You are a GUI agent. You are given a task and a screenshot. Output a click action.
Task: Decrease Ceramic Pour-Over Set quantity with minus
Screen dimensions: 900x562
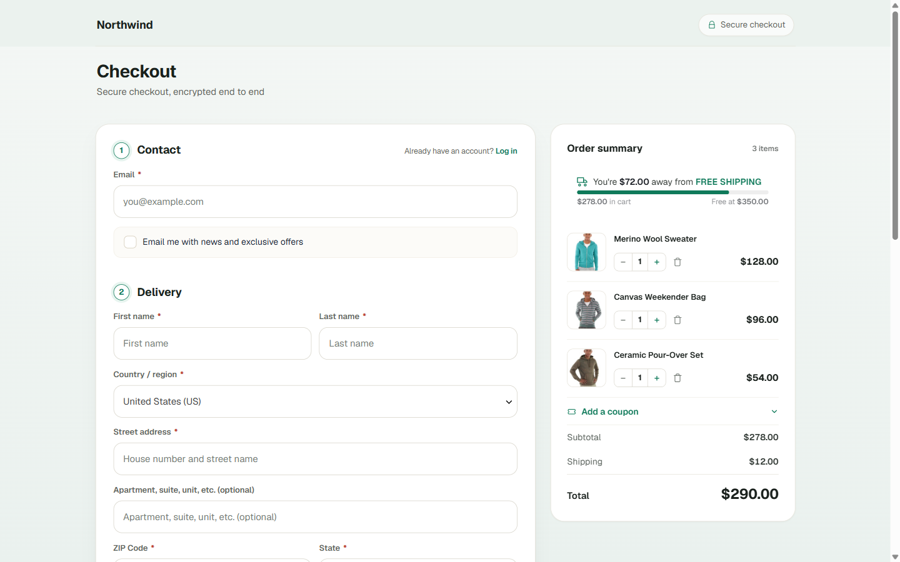623,378
